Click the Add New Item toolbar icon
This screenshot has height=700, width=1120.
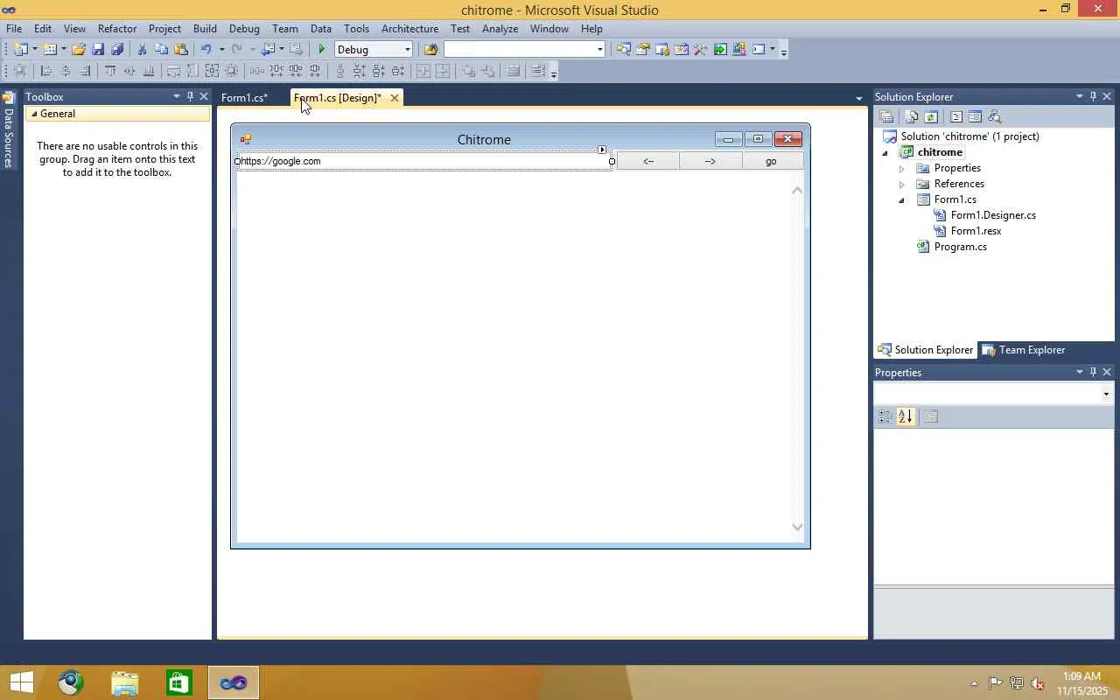pyautogui.click(x=50, y=50)
